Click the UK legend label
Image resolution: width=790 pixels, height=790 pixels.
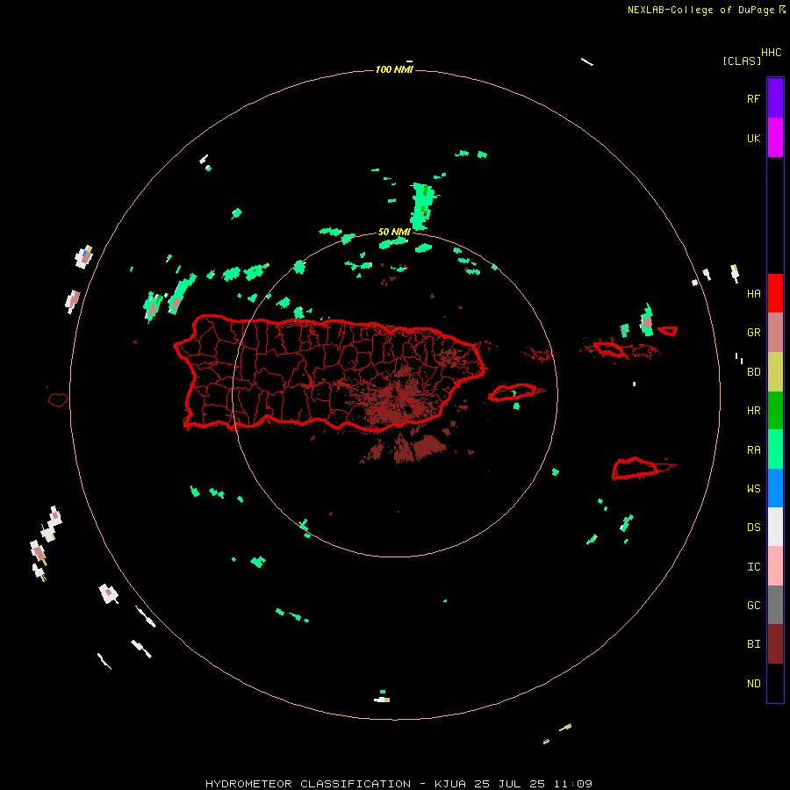753,138
